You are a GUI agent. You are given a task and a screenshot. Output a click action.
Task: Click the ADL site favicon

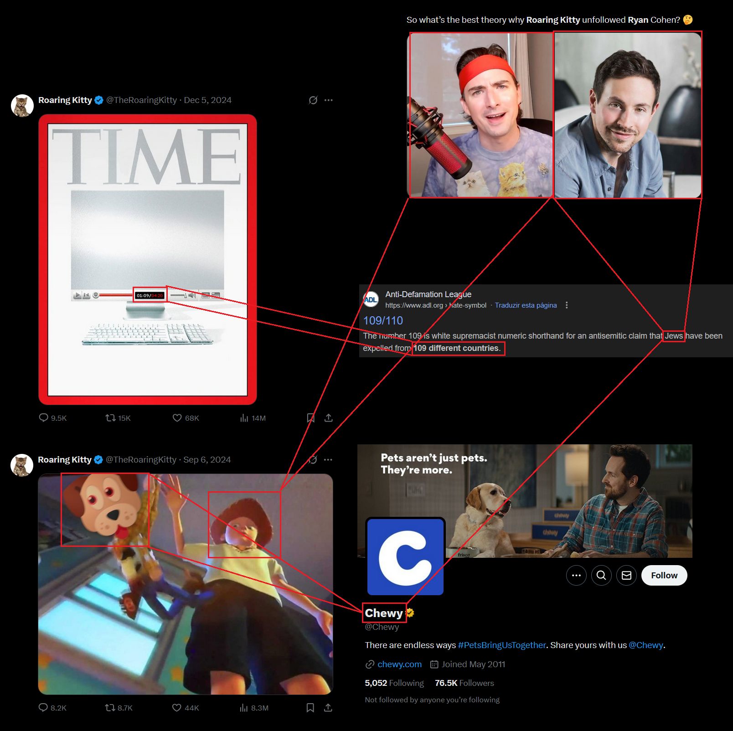(x=371, y=299)
